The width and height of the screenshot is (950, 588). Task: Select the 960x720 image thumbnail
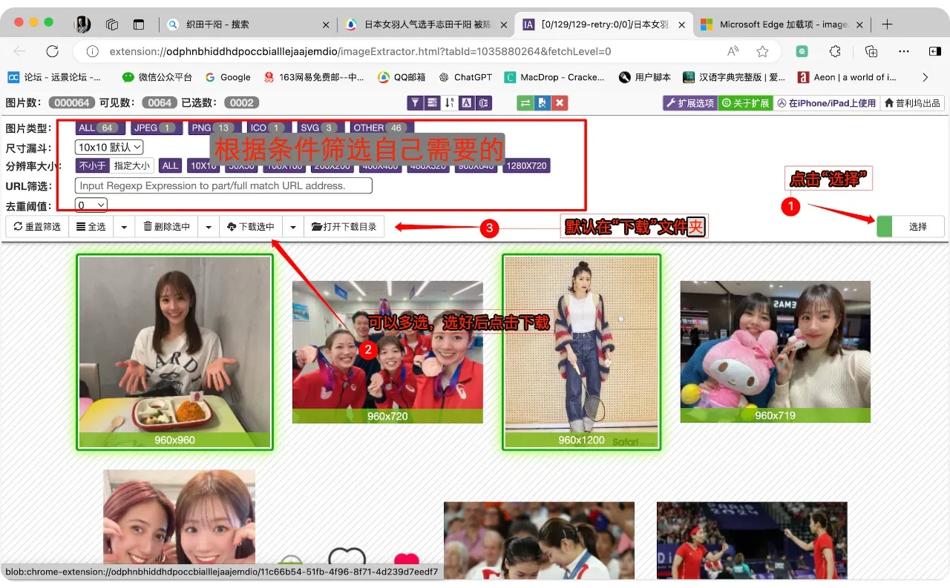point(387,352)
